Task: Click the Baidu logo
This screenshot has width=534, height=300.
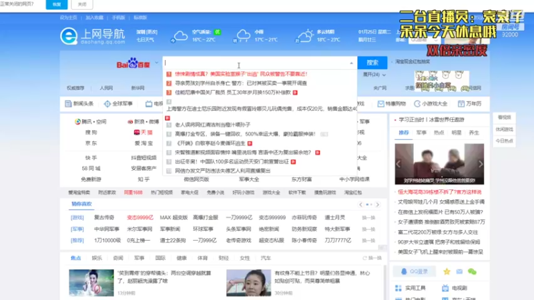Action: coord(133,63)
